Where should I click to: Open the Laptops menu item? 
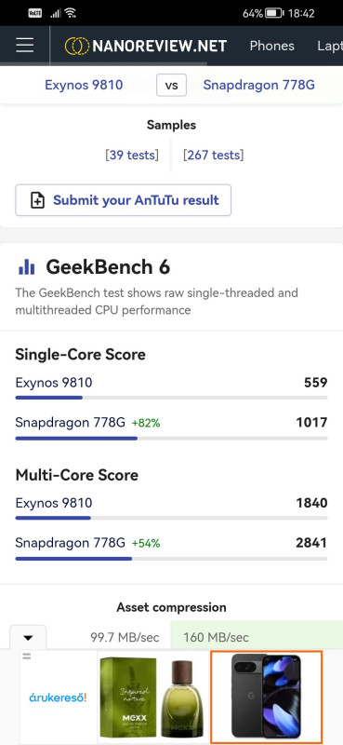pyautogui.click(x=330, y=46)
